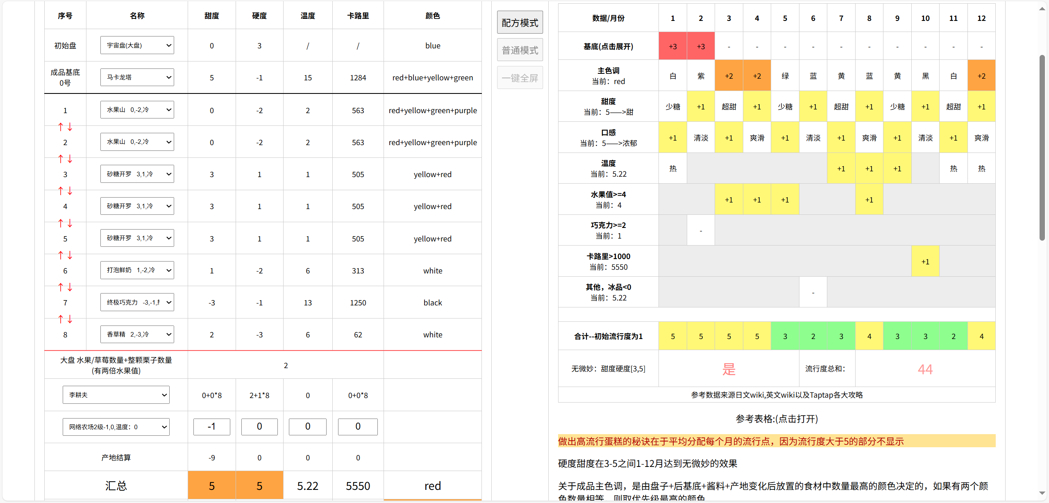Open row 7 终极巧克力 ingredient dropdown
1049x503 pixels.
[137, 302]
